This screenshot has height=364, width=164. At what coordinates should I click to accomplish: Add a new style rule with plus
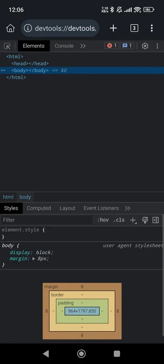point(133,220)
